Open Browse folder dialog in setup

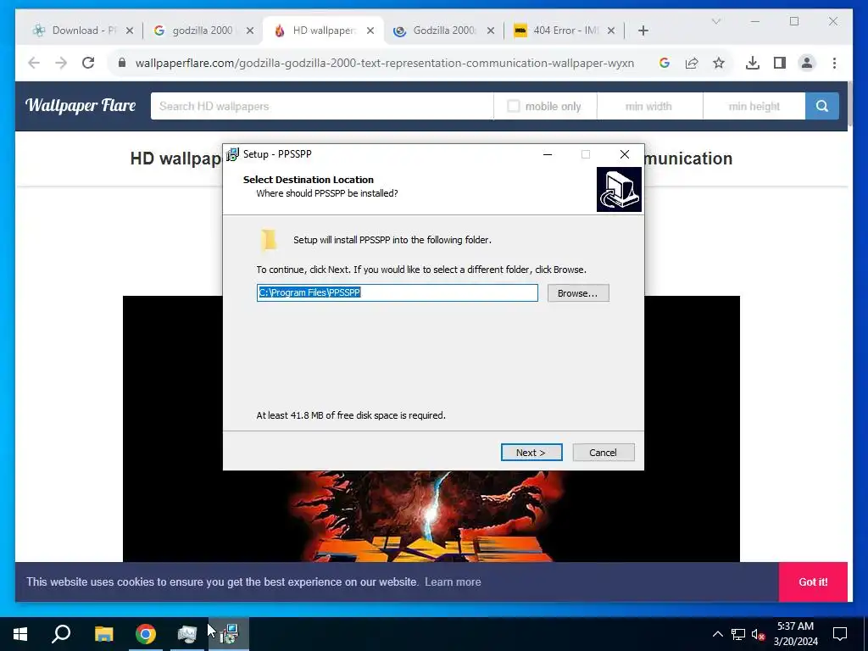click(x=578, y=292)
